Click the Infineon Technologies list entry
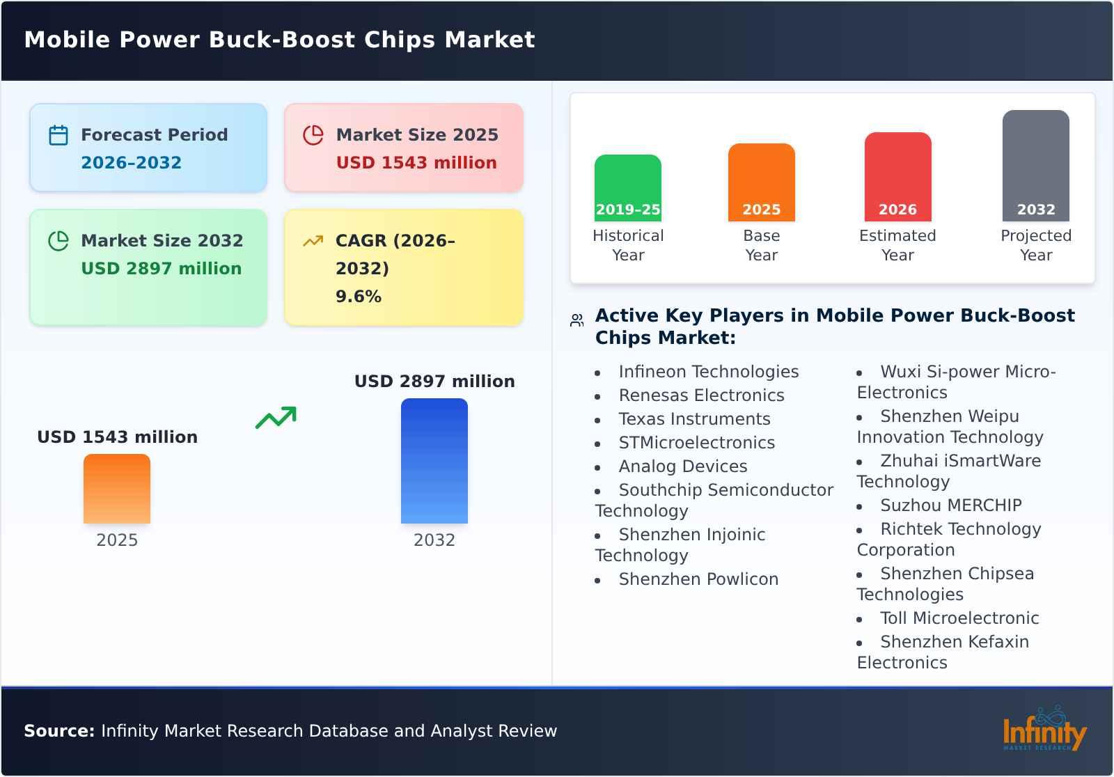The image size is (1114, 777). click(707, 372)
